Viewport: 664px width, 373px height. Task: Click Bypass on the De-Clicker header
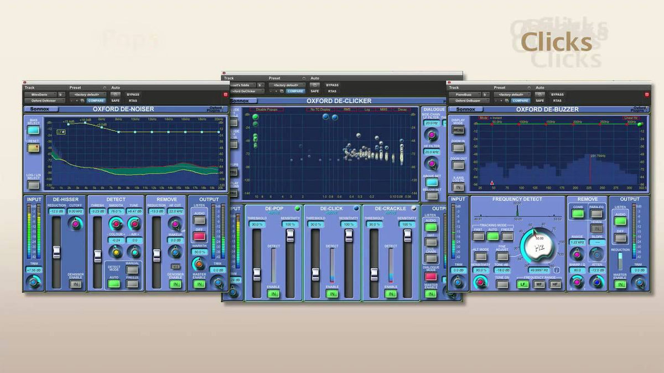click(333, 85)
